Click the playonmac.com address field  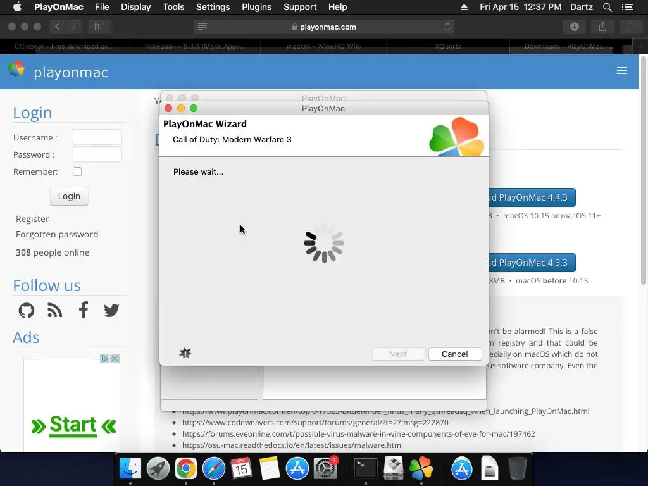point(324,27)
